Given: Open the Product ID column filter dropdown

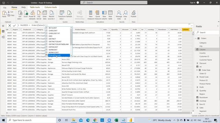Looking at the screenshot, I should 34,30.
